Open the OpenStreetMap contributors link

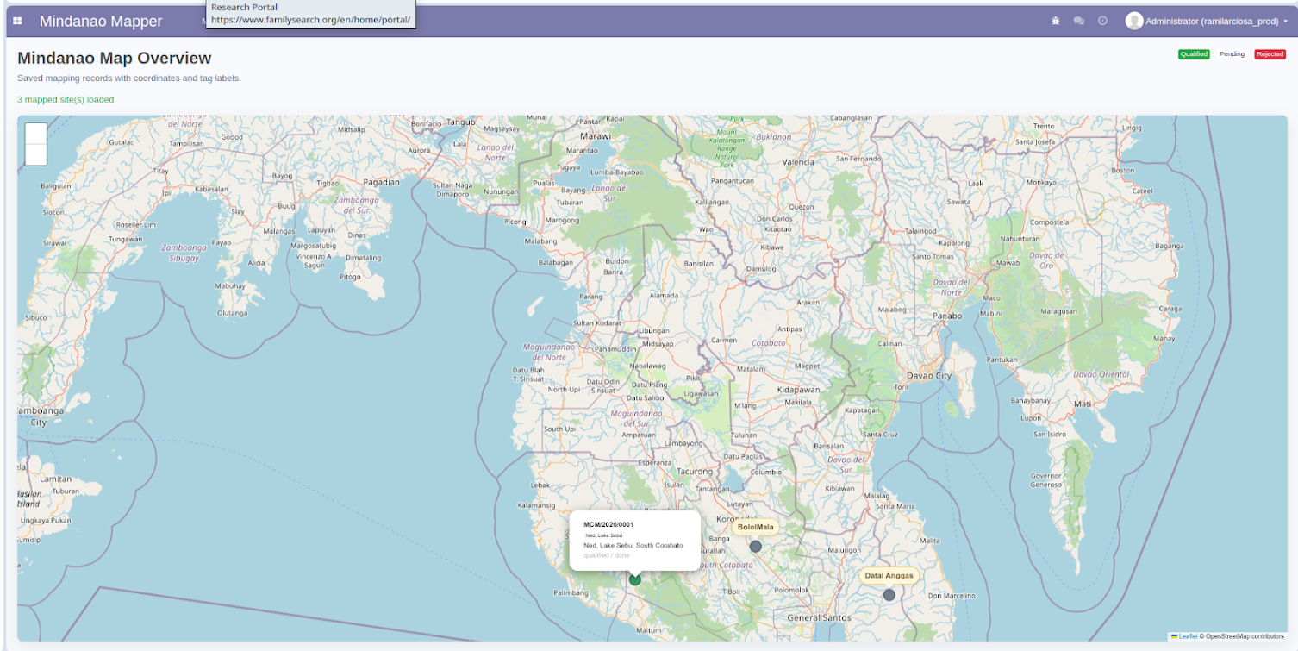tap(1244, 636)
